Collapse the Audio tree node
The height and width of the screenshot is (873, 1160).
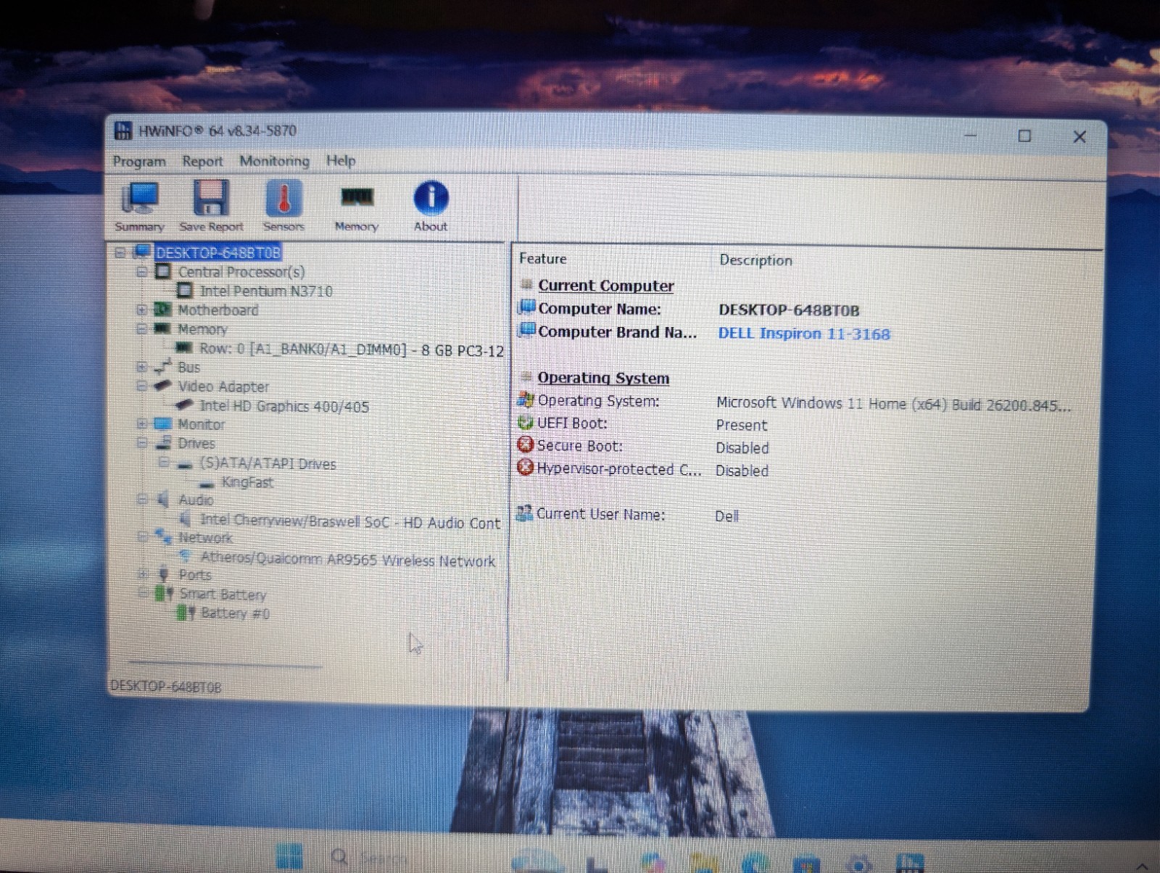tap(142, 499)
